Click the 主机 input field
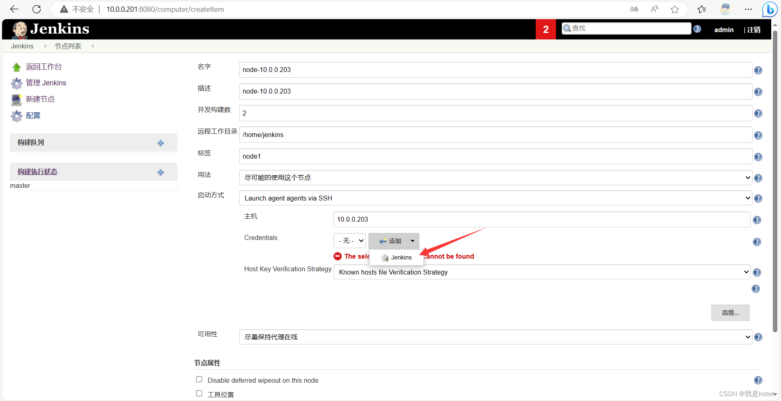The image size is (781, 401). click(x=542, y=219)
